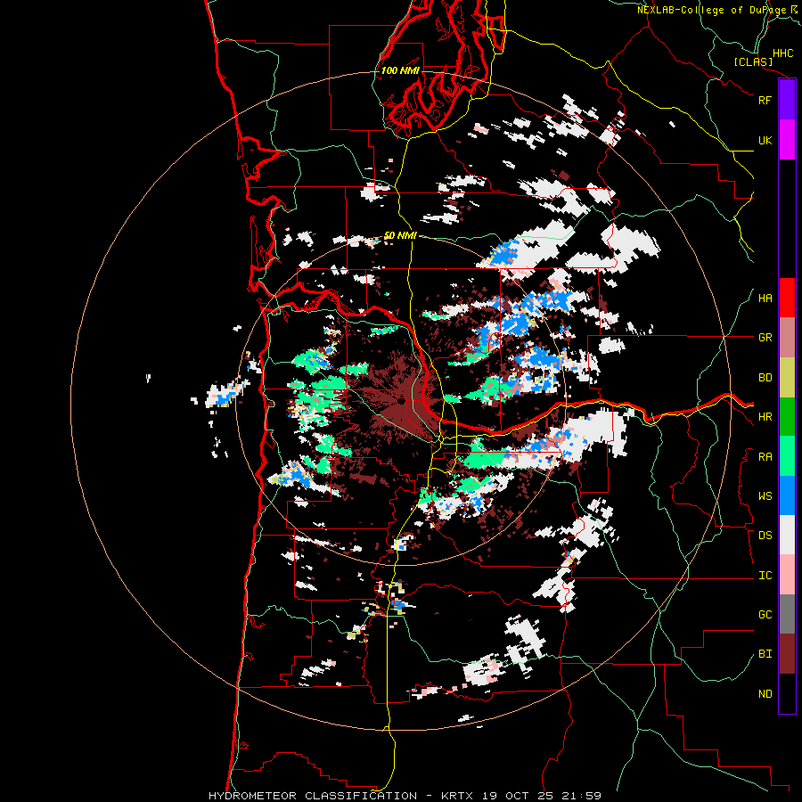
Task: Click the ND legend label
Action: coord(765,694)
